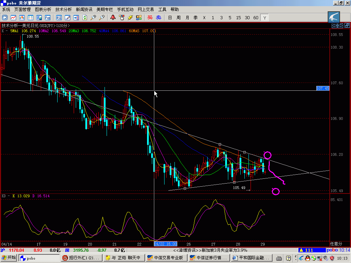Open the 手机互动 menu
Image resolution: width=351 pixels, height=263 pixels.
[125, 10]
